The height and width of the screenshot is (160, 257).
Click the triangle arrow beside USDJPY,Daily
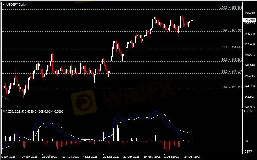3,5
